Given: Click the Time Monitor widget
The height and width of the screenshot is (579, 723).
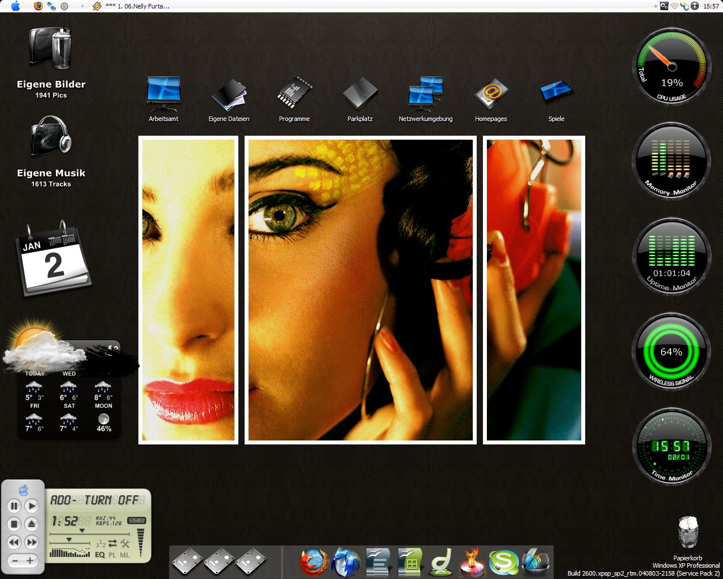Looking at the screenshot, I should point(672,447).
